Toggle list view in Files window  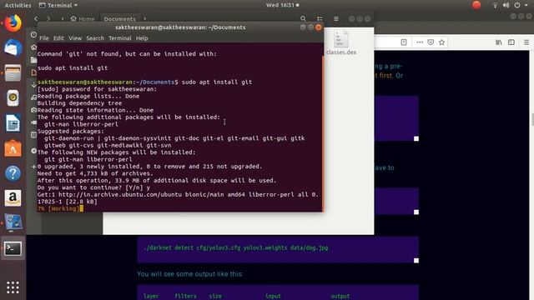click(320, 18)
